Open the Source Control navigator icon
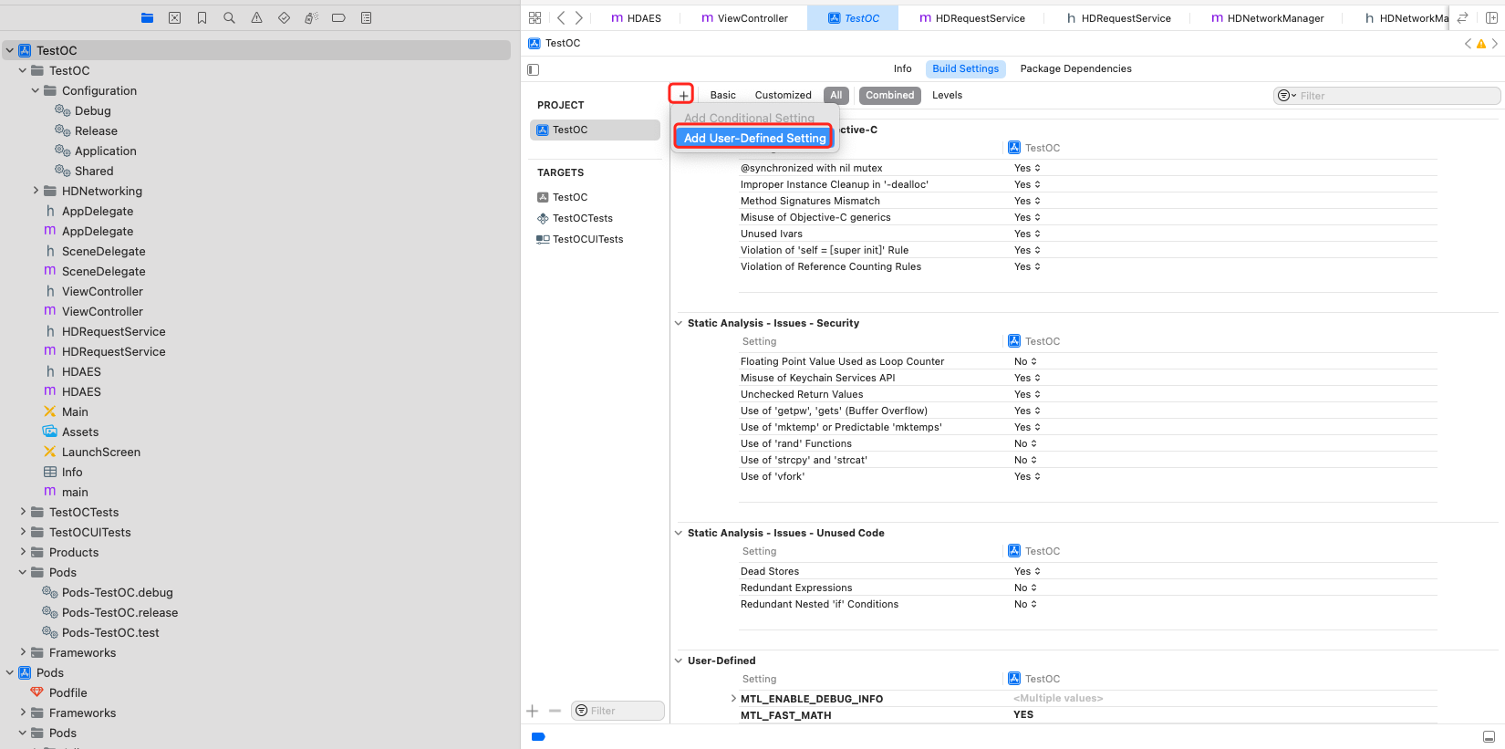The width and height of the screenshot is (1505, 749). point(174,17)
